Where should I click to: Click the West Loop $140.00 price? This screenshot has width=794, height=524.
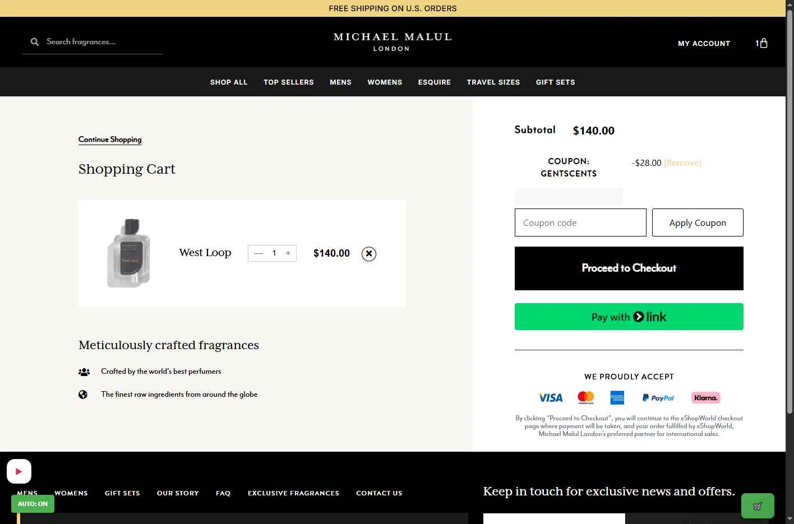point(331,253)
